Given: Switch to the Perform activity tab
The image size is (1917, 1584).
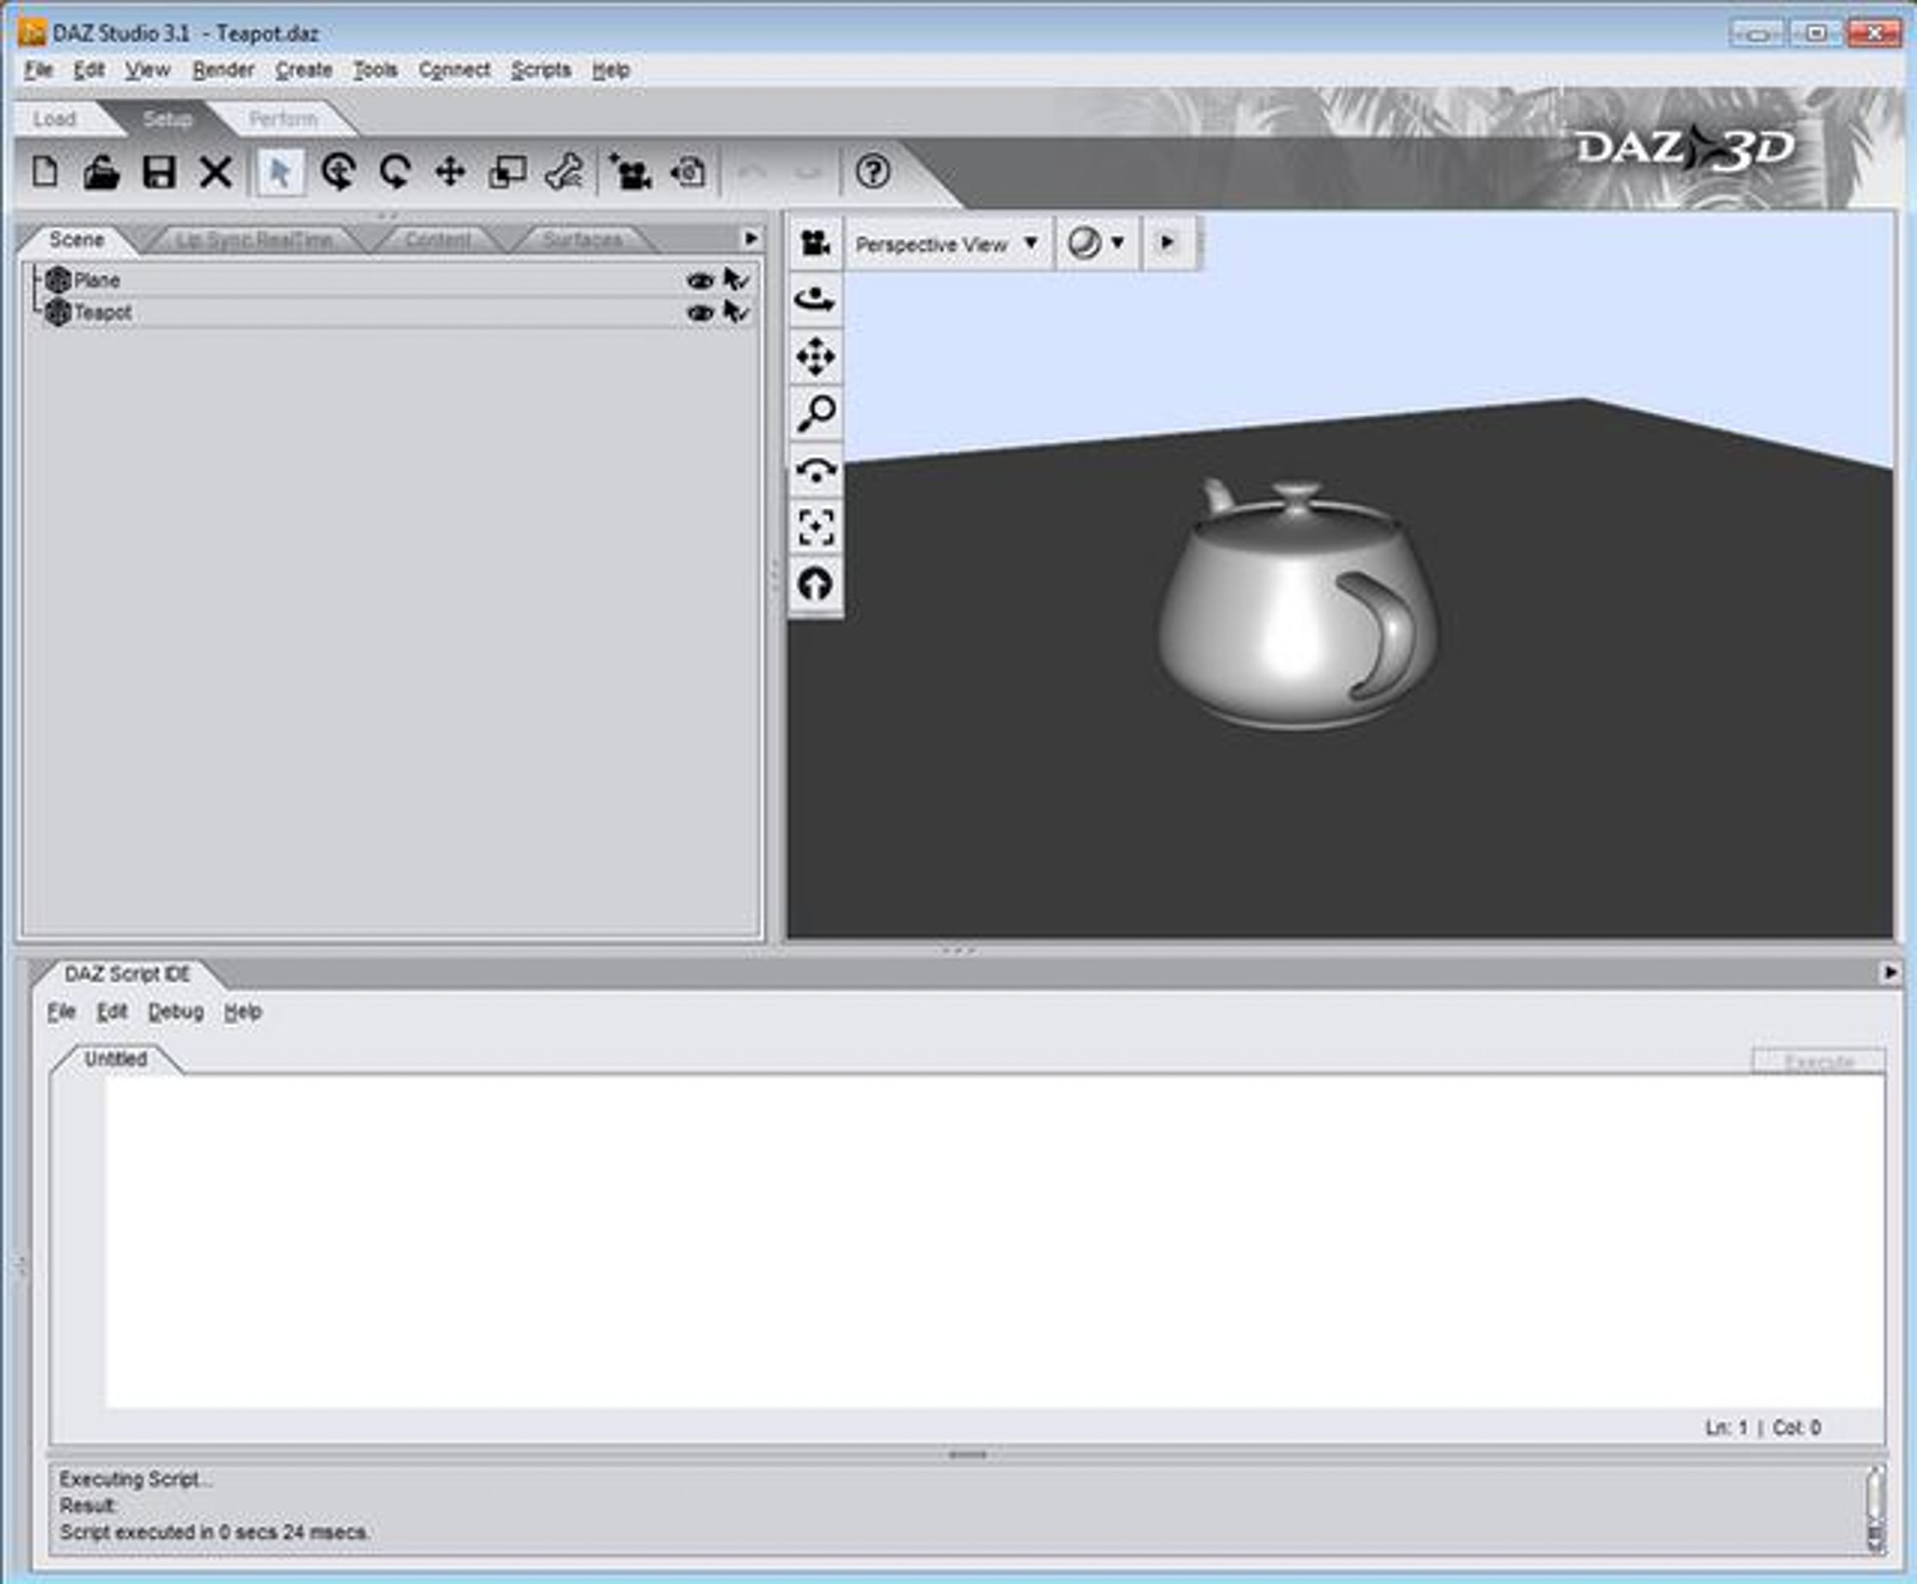Looking at the screenshot, I should pyautogui.click(x=283, y=119).
